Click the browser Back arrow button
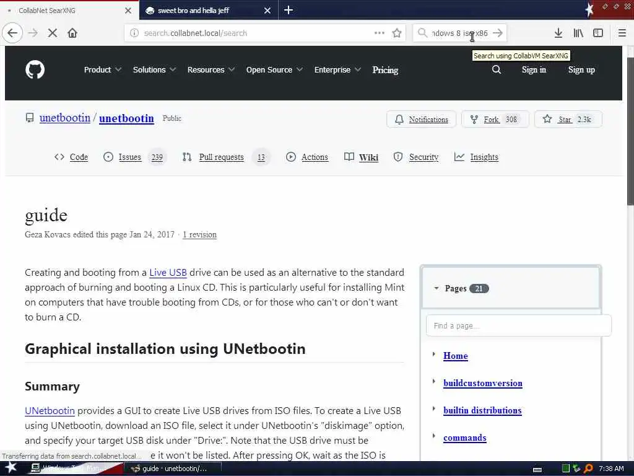This screenshot has height=476, width=634. (12, 33)
